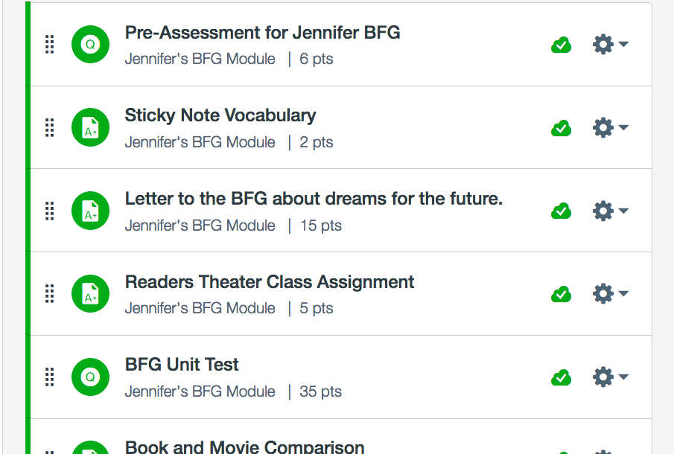Click quiz icon for Pre-Assessment for Jennifer BFG
674x454 pixels.
point(90,45)
